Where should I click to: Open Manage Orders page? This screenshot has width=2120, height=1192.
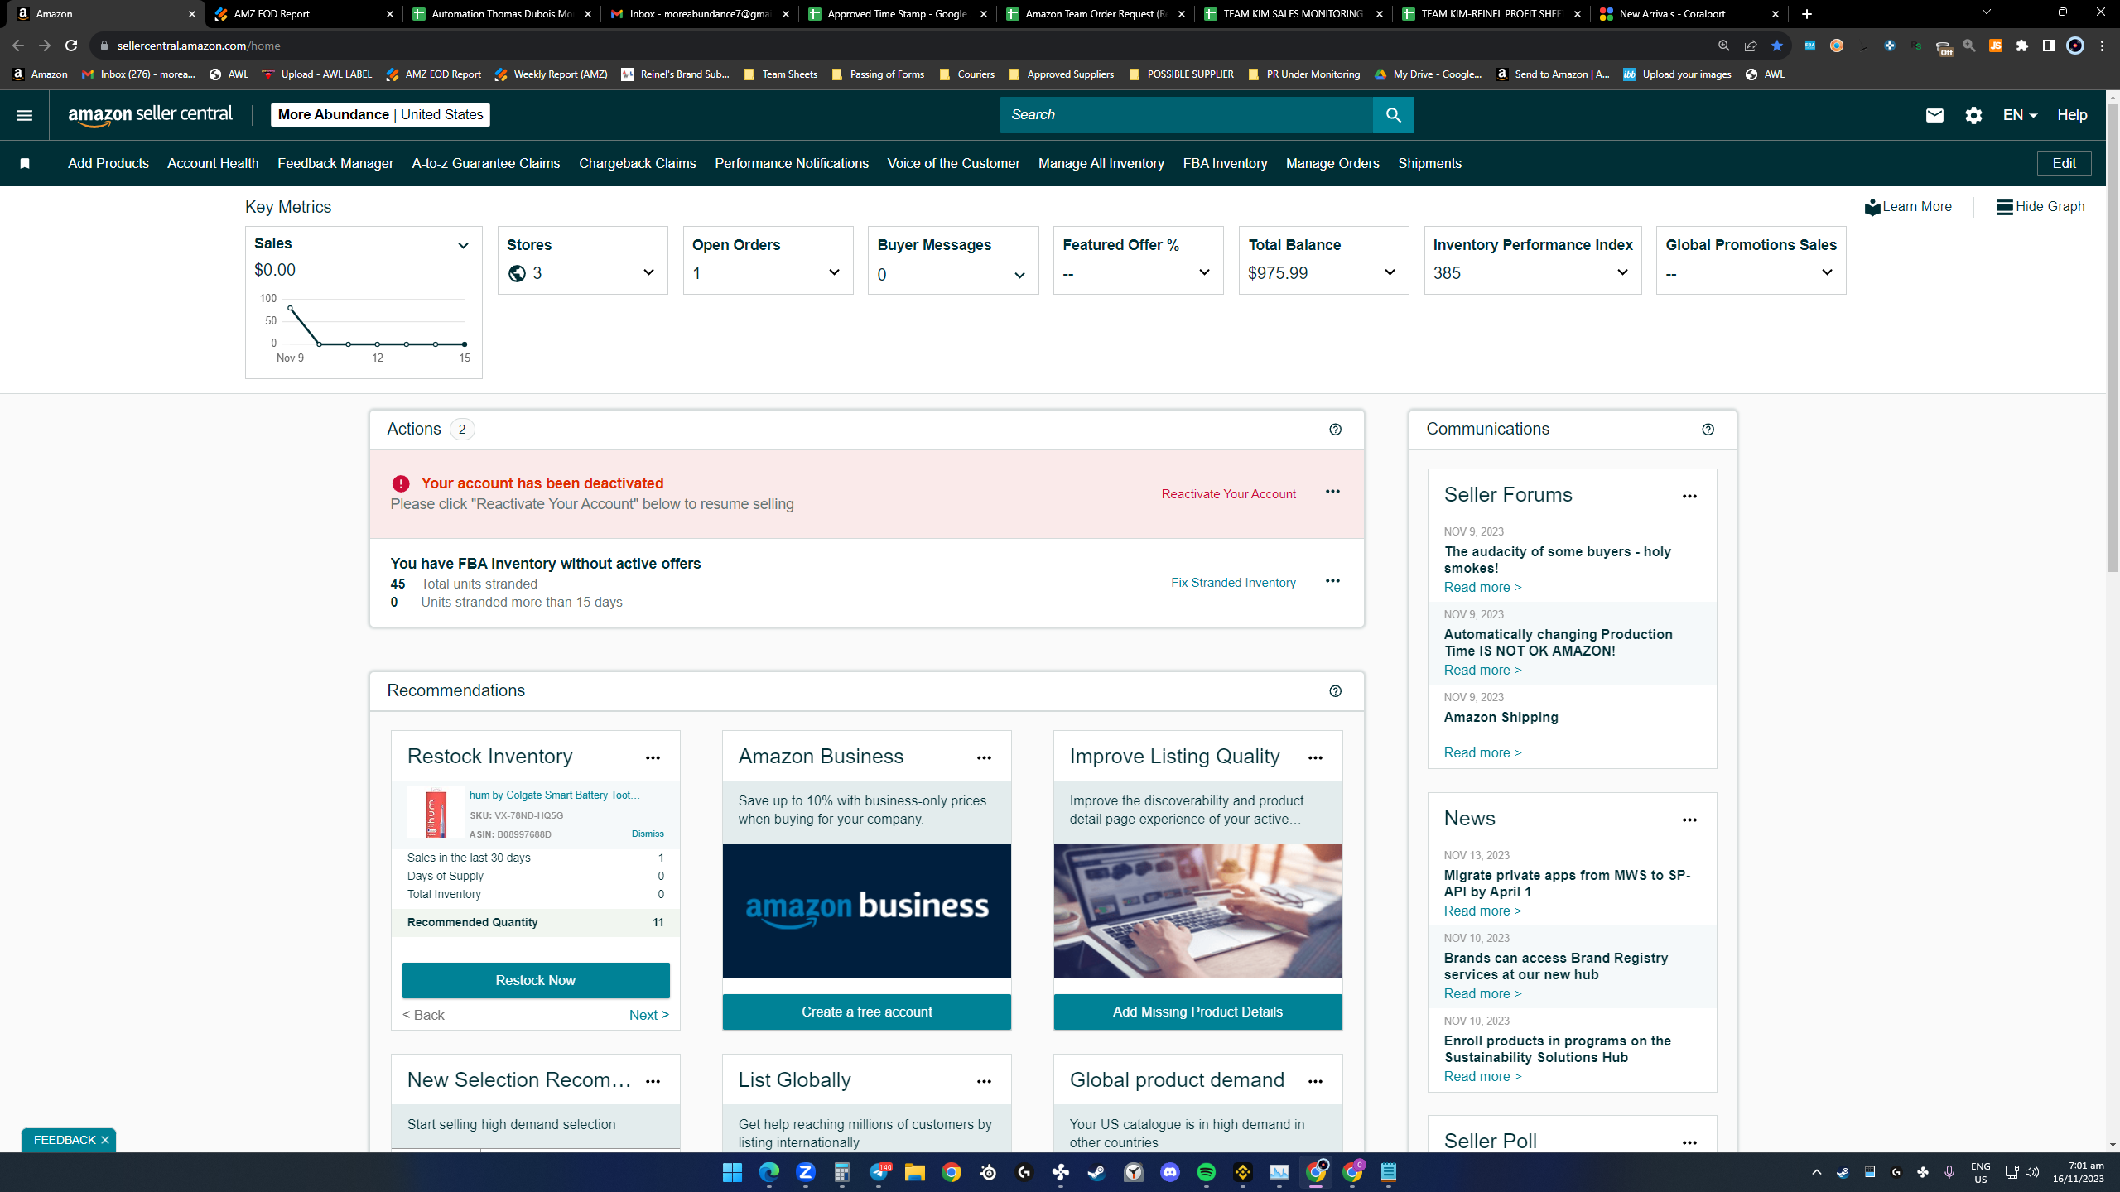pos(1332,164)
